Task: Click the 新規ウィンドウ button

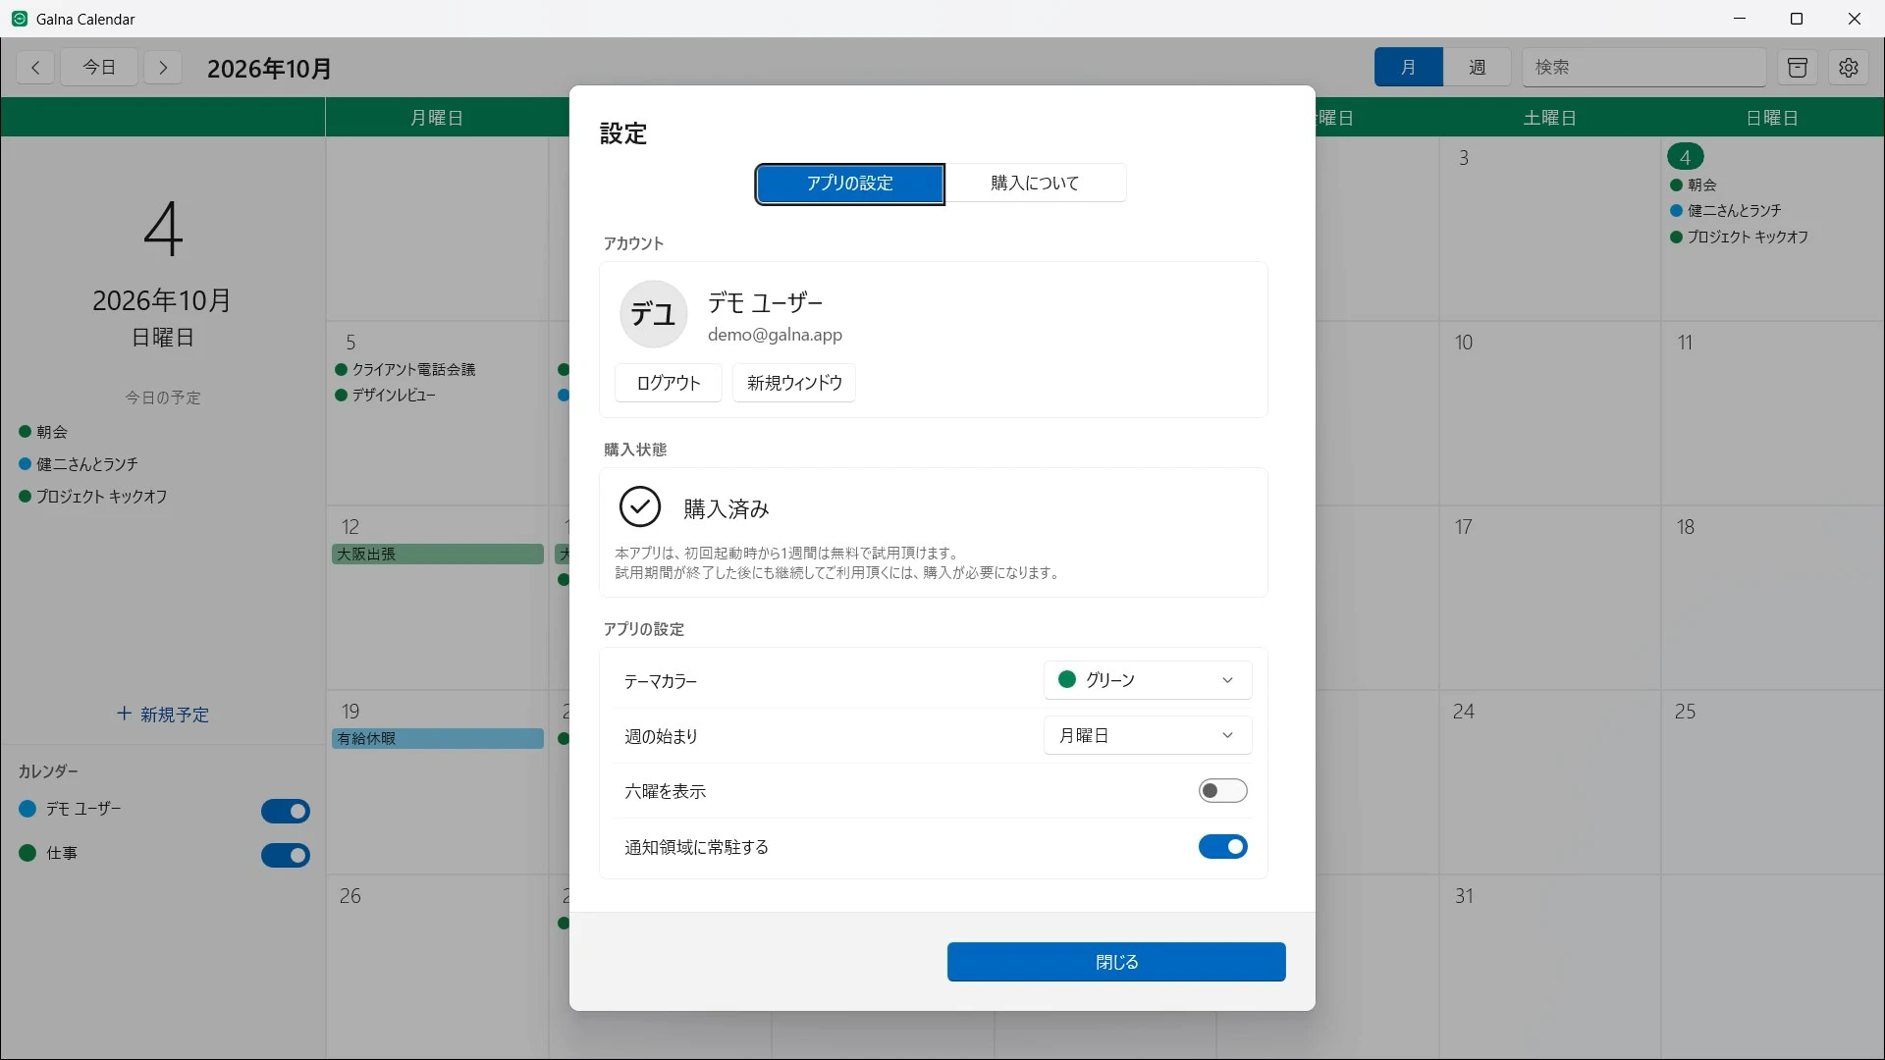Action: [x=794, y=383]
